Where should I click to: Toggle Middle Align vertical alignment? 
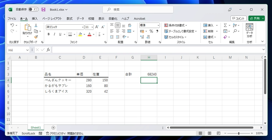(x=118, y=25)
